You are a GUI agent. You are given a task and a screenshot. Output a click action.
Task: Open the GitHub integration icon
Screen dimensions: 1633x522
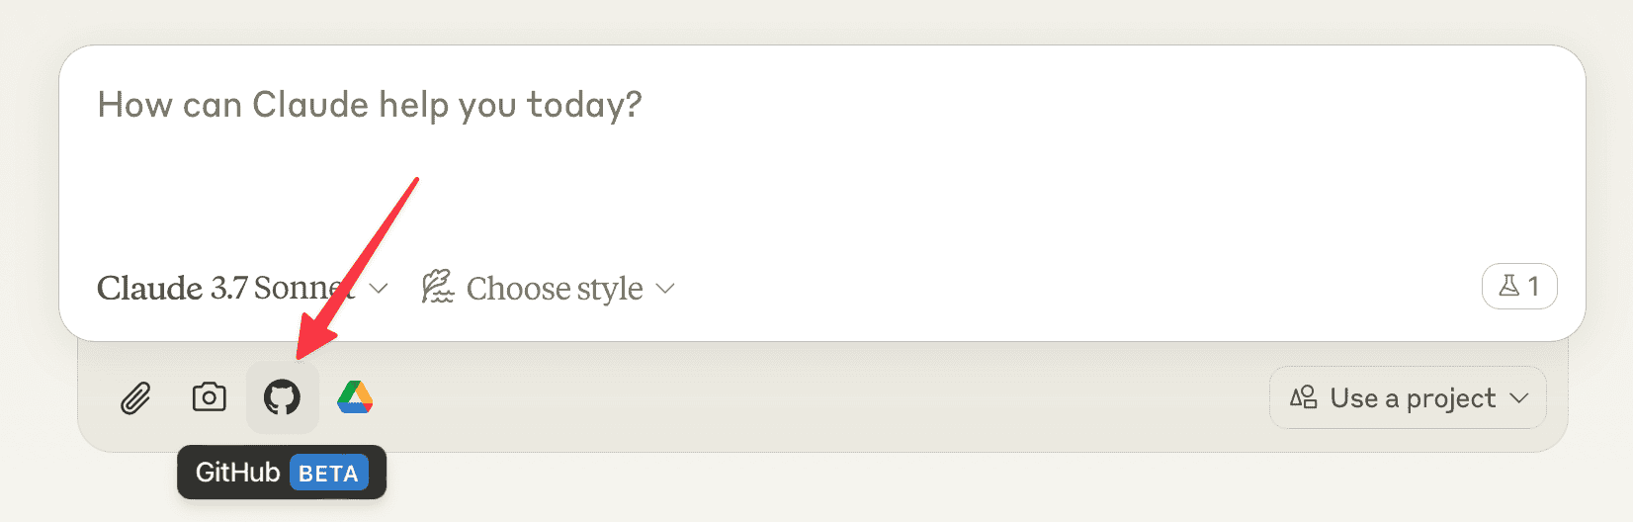(x=282, y=397)
